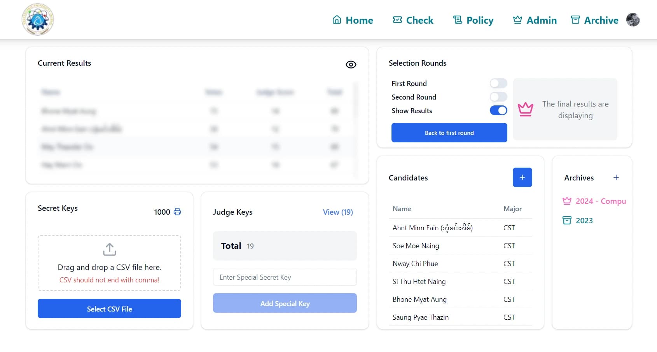657x352 pixels.
Task: Click the archive box icon beside 2023
Action: 567,221
